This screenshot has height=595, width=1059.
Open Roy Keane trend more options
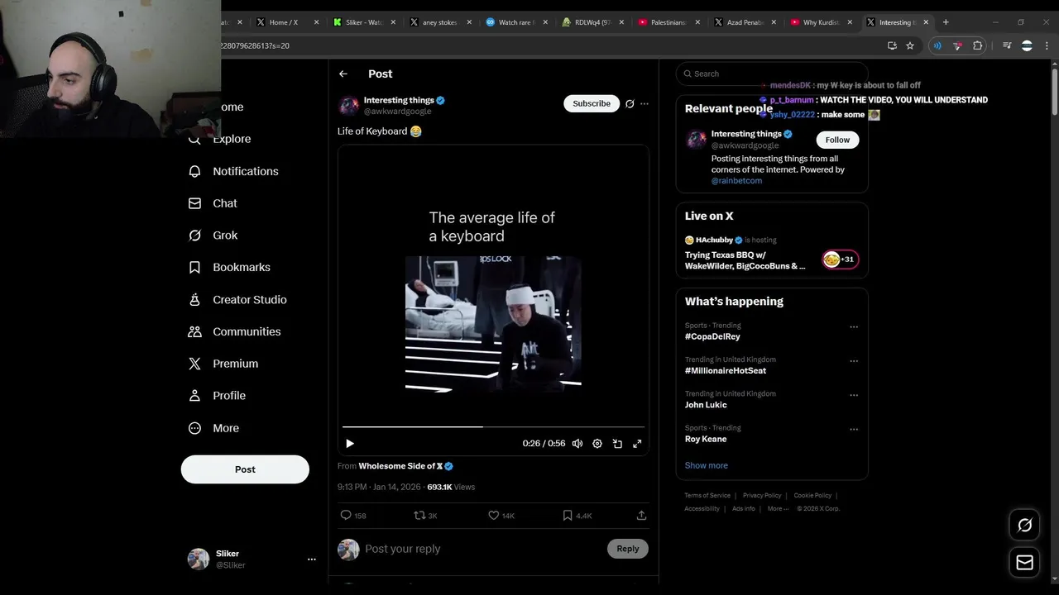tap(854, 429)
